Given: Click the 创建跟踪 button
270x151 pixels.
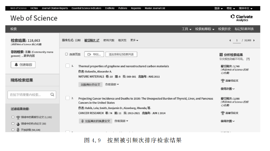Looking at the screenshot, I should 23,65.
